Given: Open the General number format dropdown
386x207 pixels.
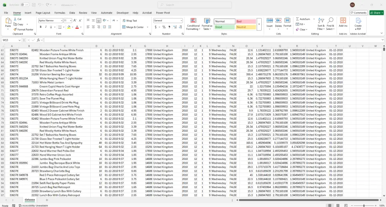Looking at the screenshot, I should [181, 20].
